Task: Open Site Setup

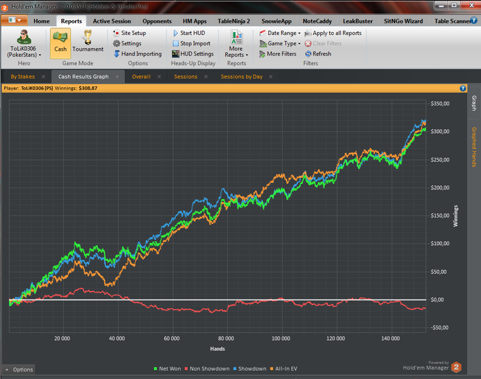Action: click(x=129, y=33)
